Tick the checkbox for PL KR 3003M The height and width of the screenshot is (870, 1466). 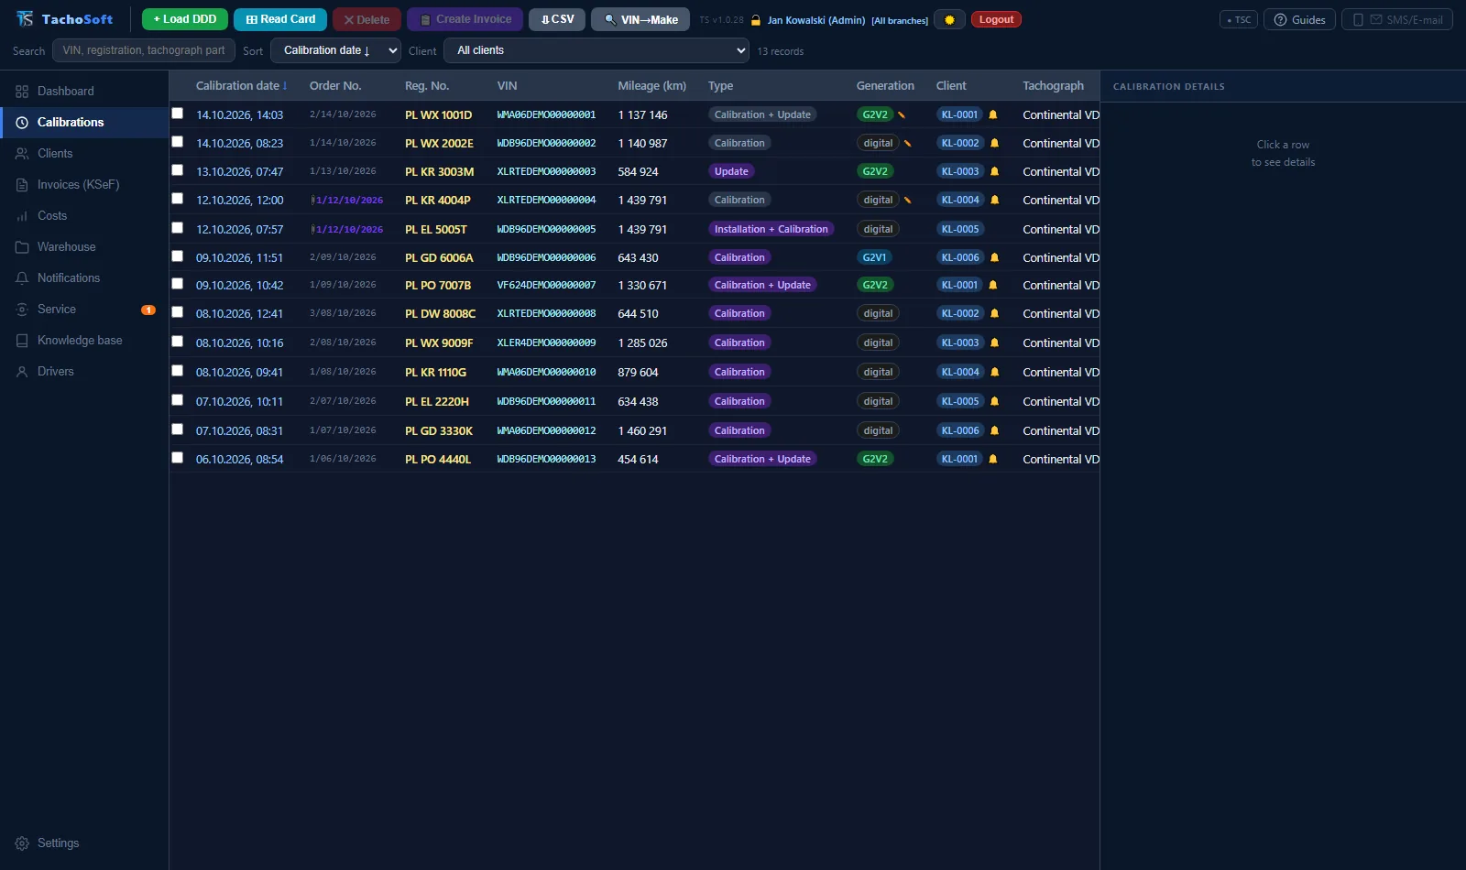(x=178, y=170)
